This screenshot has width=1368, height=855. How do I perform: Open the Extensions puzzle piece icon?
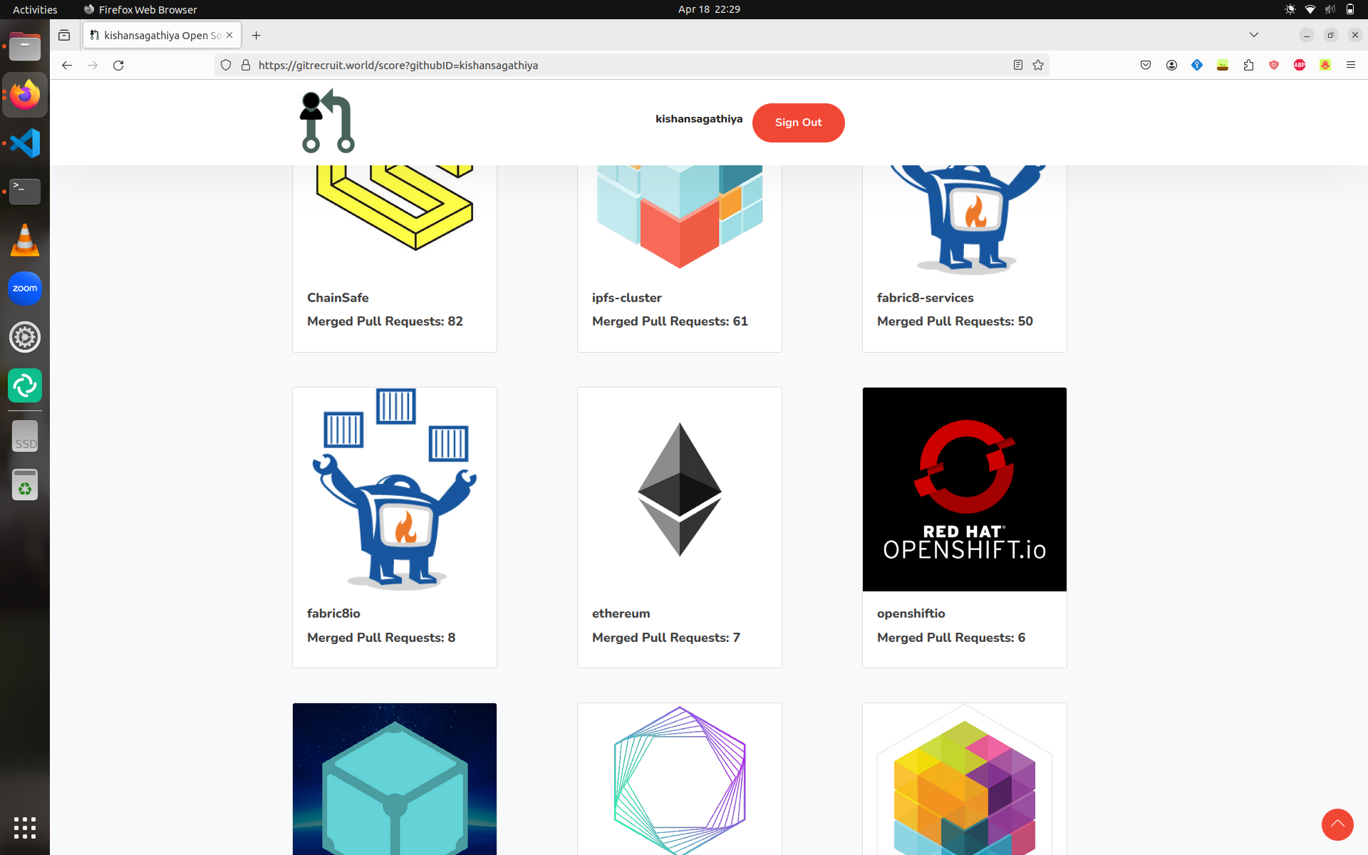[x=1248, y=65]
